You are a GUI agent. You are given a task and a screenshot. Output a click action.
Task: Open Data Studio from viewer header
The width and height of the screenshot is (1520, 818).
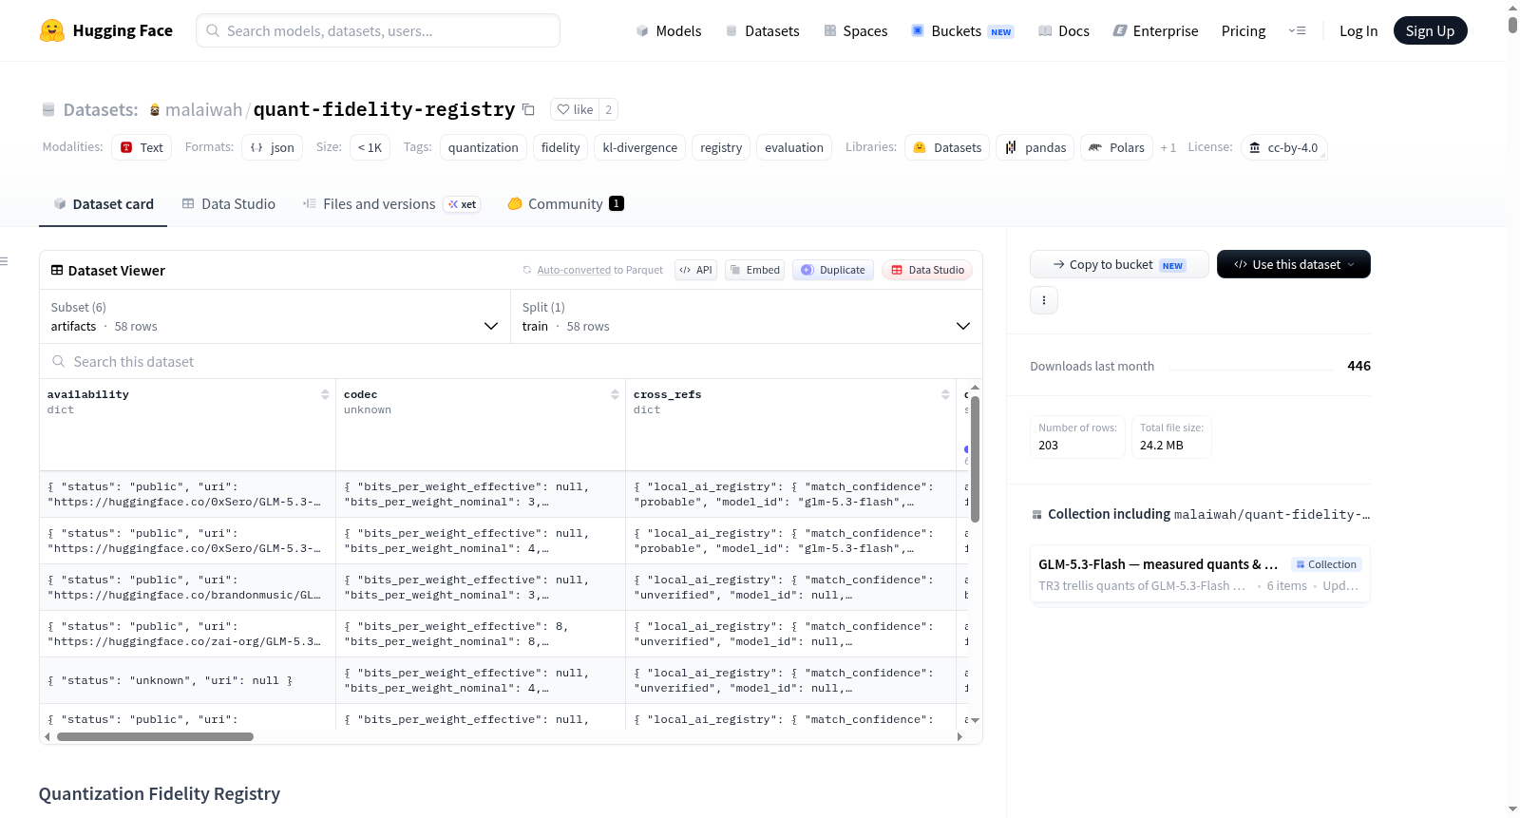pyautogui.click(x=926, y=270)
